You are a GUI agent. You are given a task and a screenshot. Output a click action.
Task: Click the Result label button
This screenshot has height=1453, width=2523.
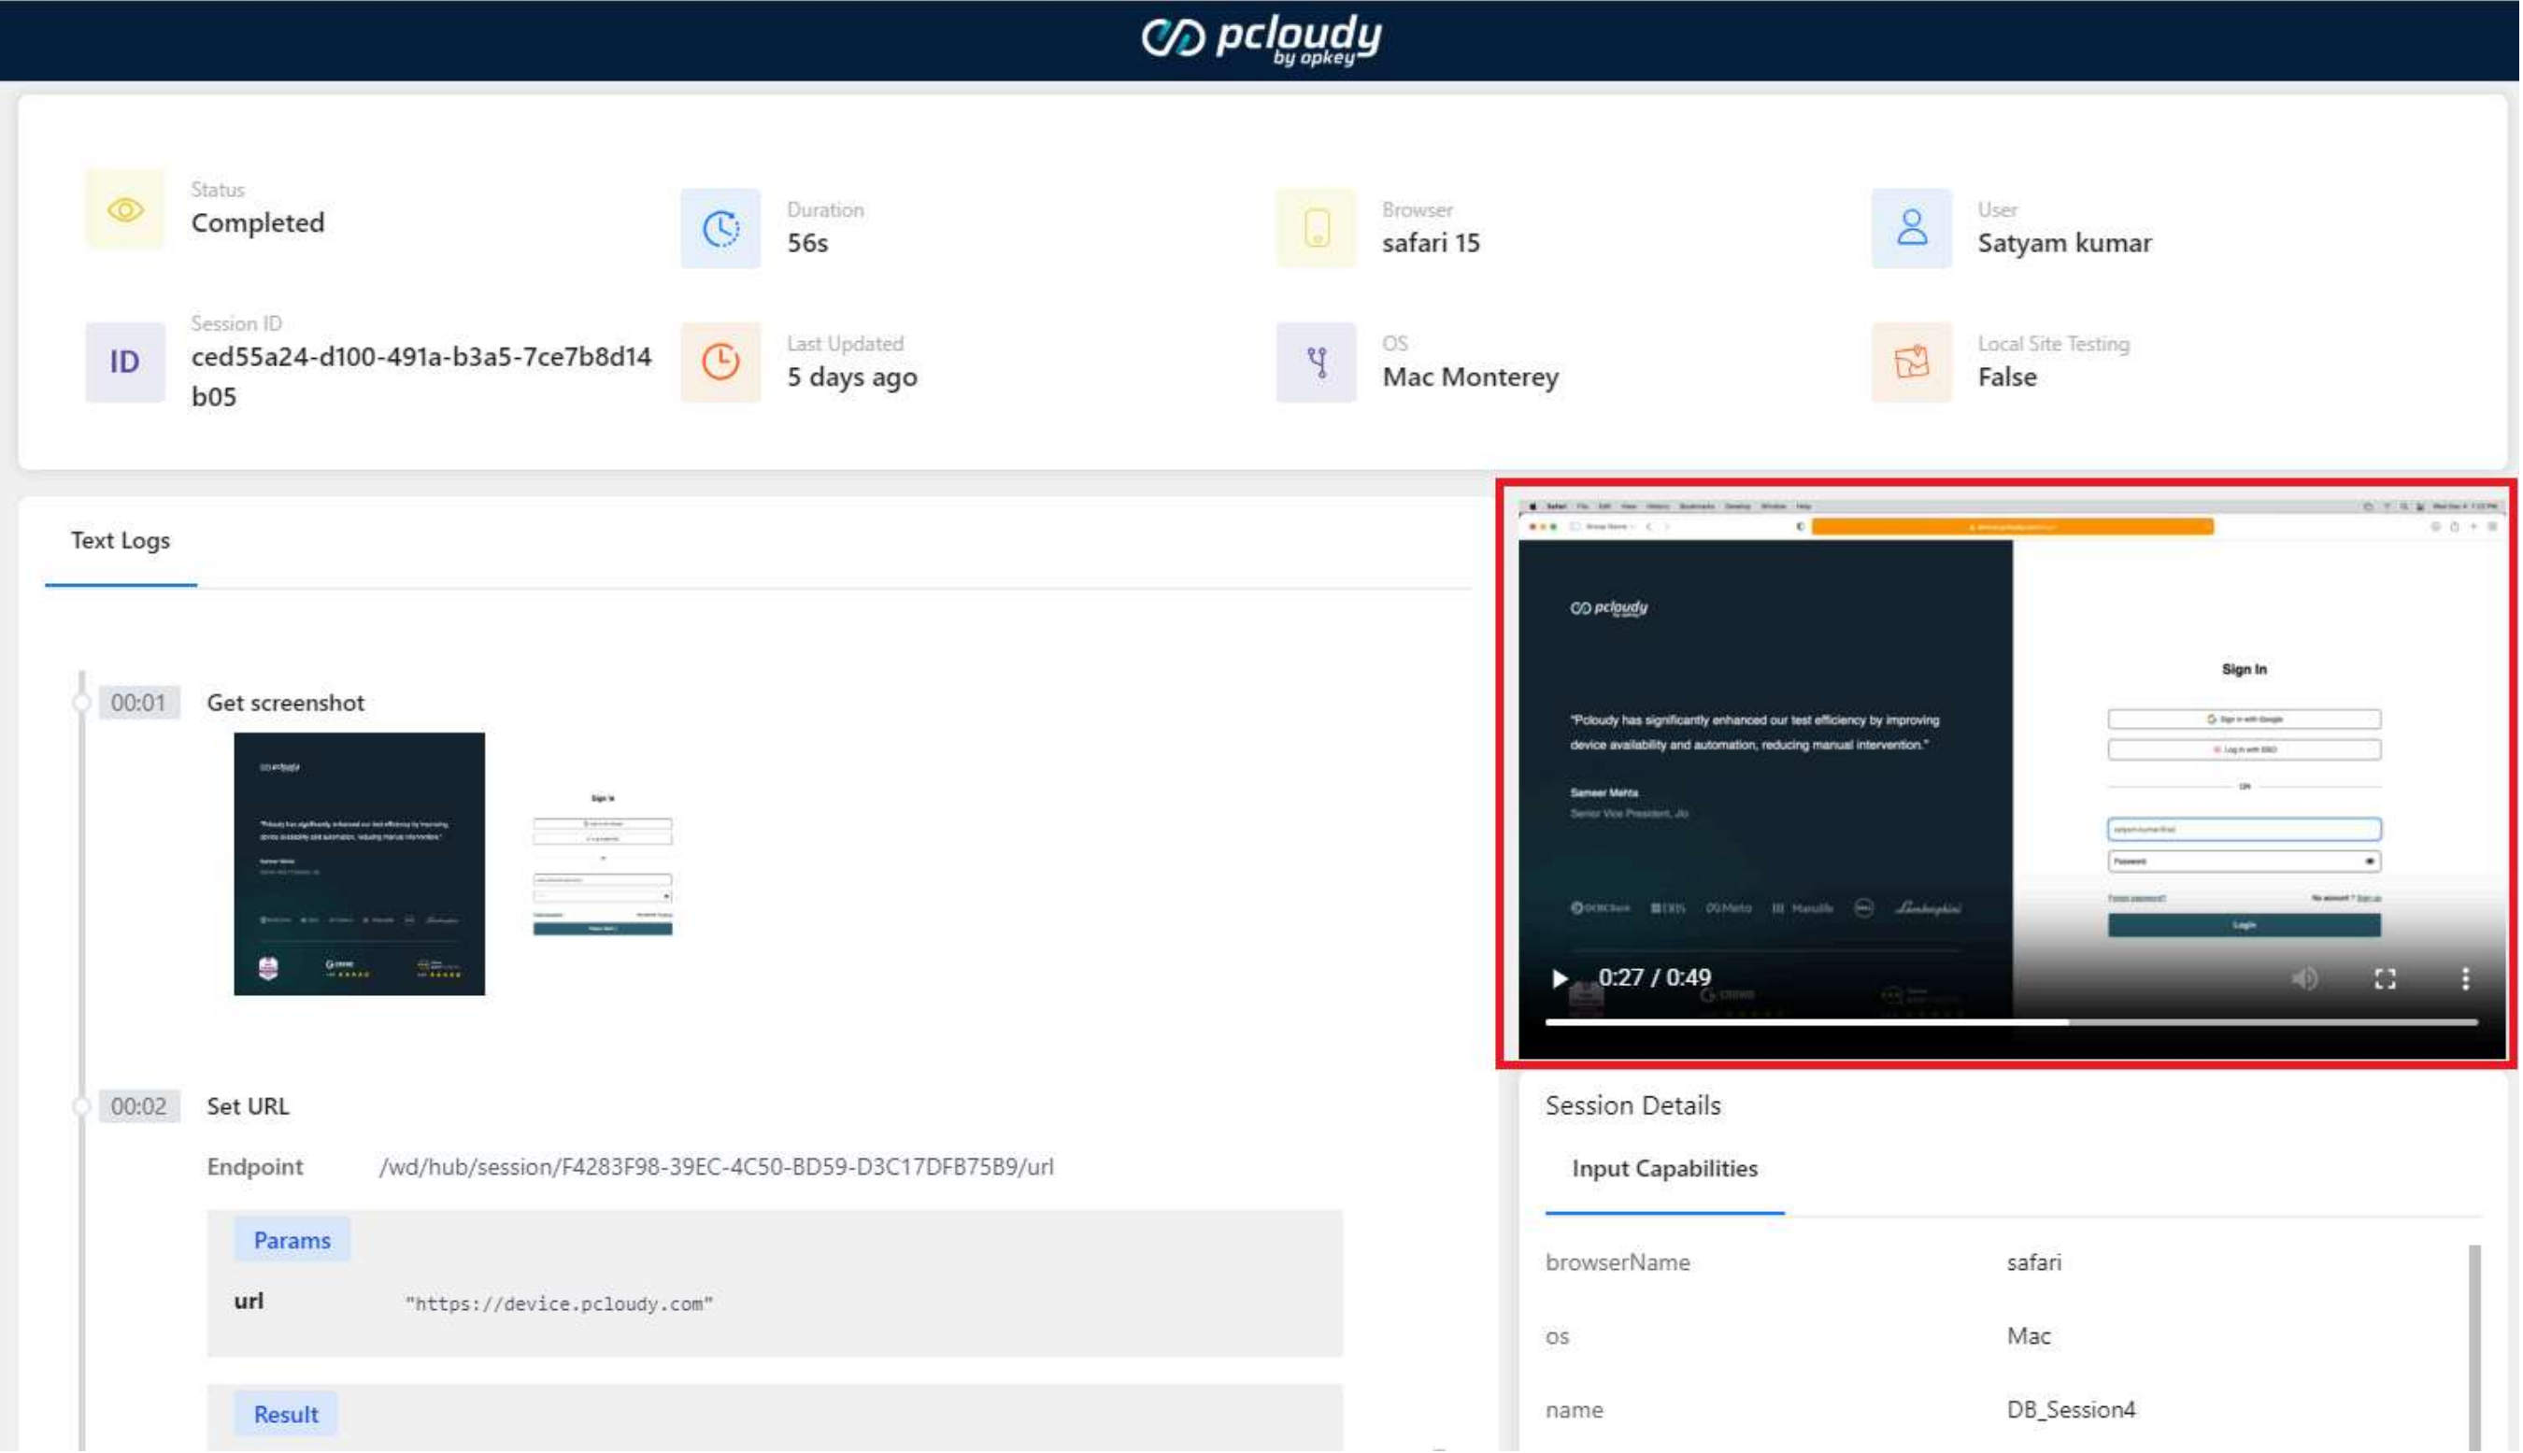285,1414
